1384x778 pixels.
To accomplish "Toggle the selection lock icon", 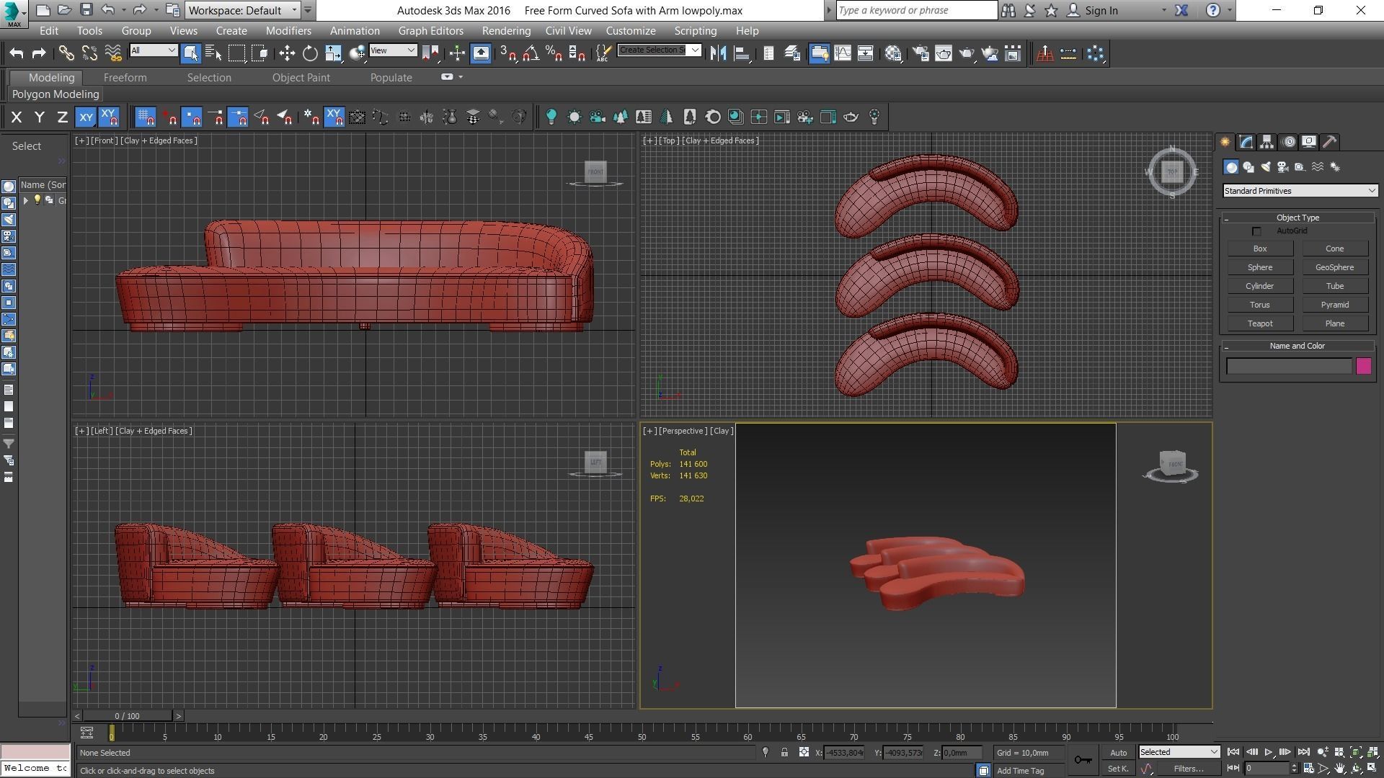I will point(784,753).
